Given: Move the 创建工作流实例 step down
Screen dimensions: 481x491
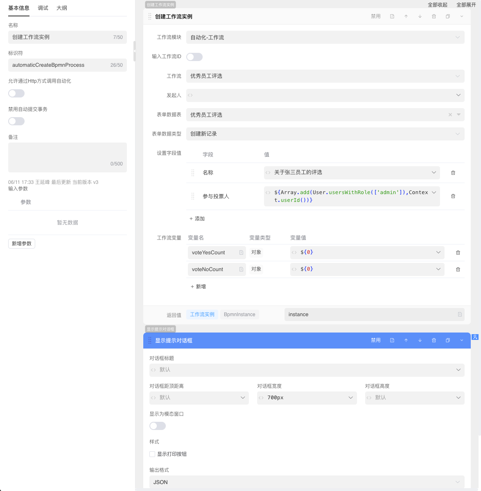Looking at the screenshot, I should point(420,16).
